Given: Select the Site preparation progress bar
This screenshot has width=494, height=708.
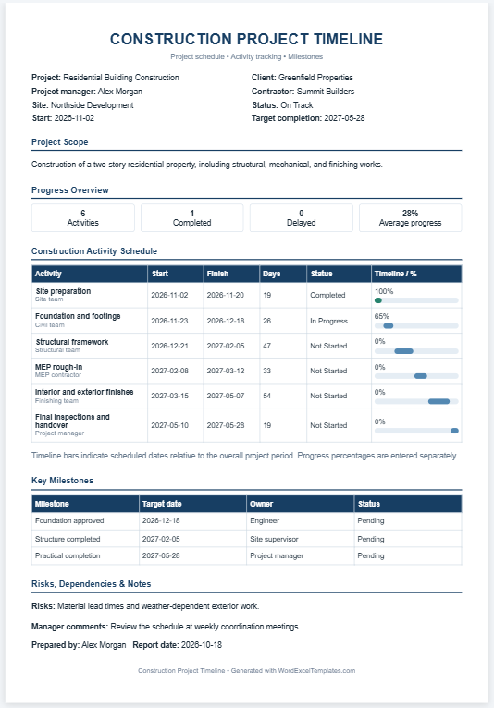Looking at the screenshot, I should click(416, 300).
